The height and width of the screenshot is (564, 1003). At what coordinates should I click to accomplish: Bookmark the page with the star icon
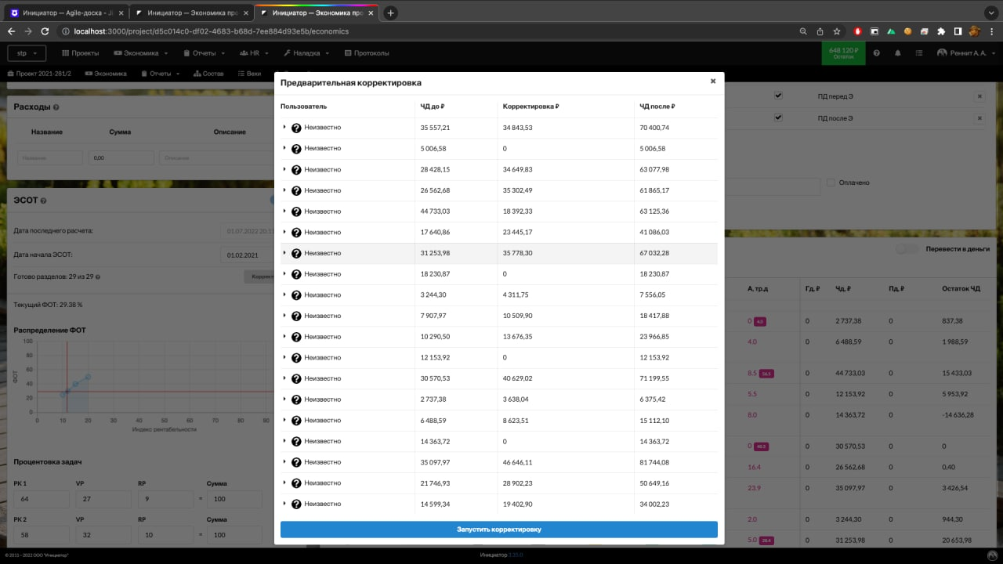[x=837, y=31]
